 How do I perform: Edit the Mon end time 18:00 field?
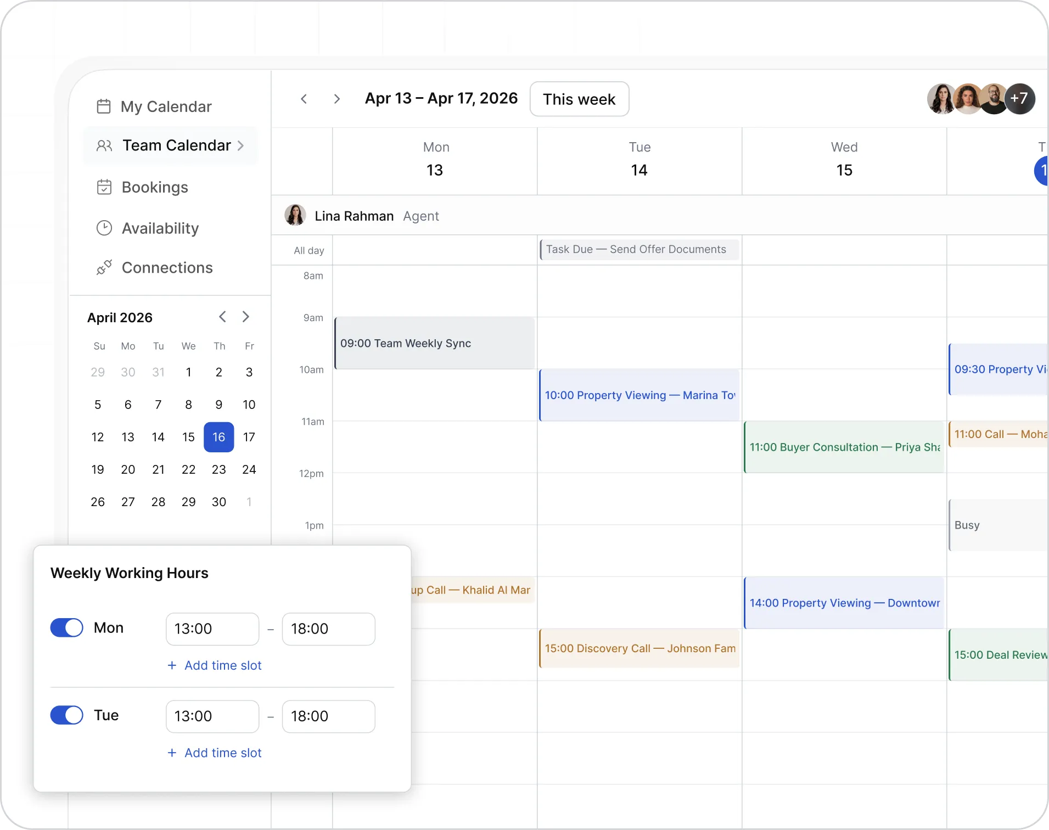328,629
